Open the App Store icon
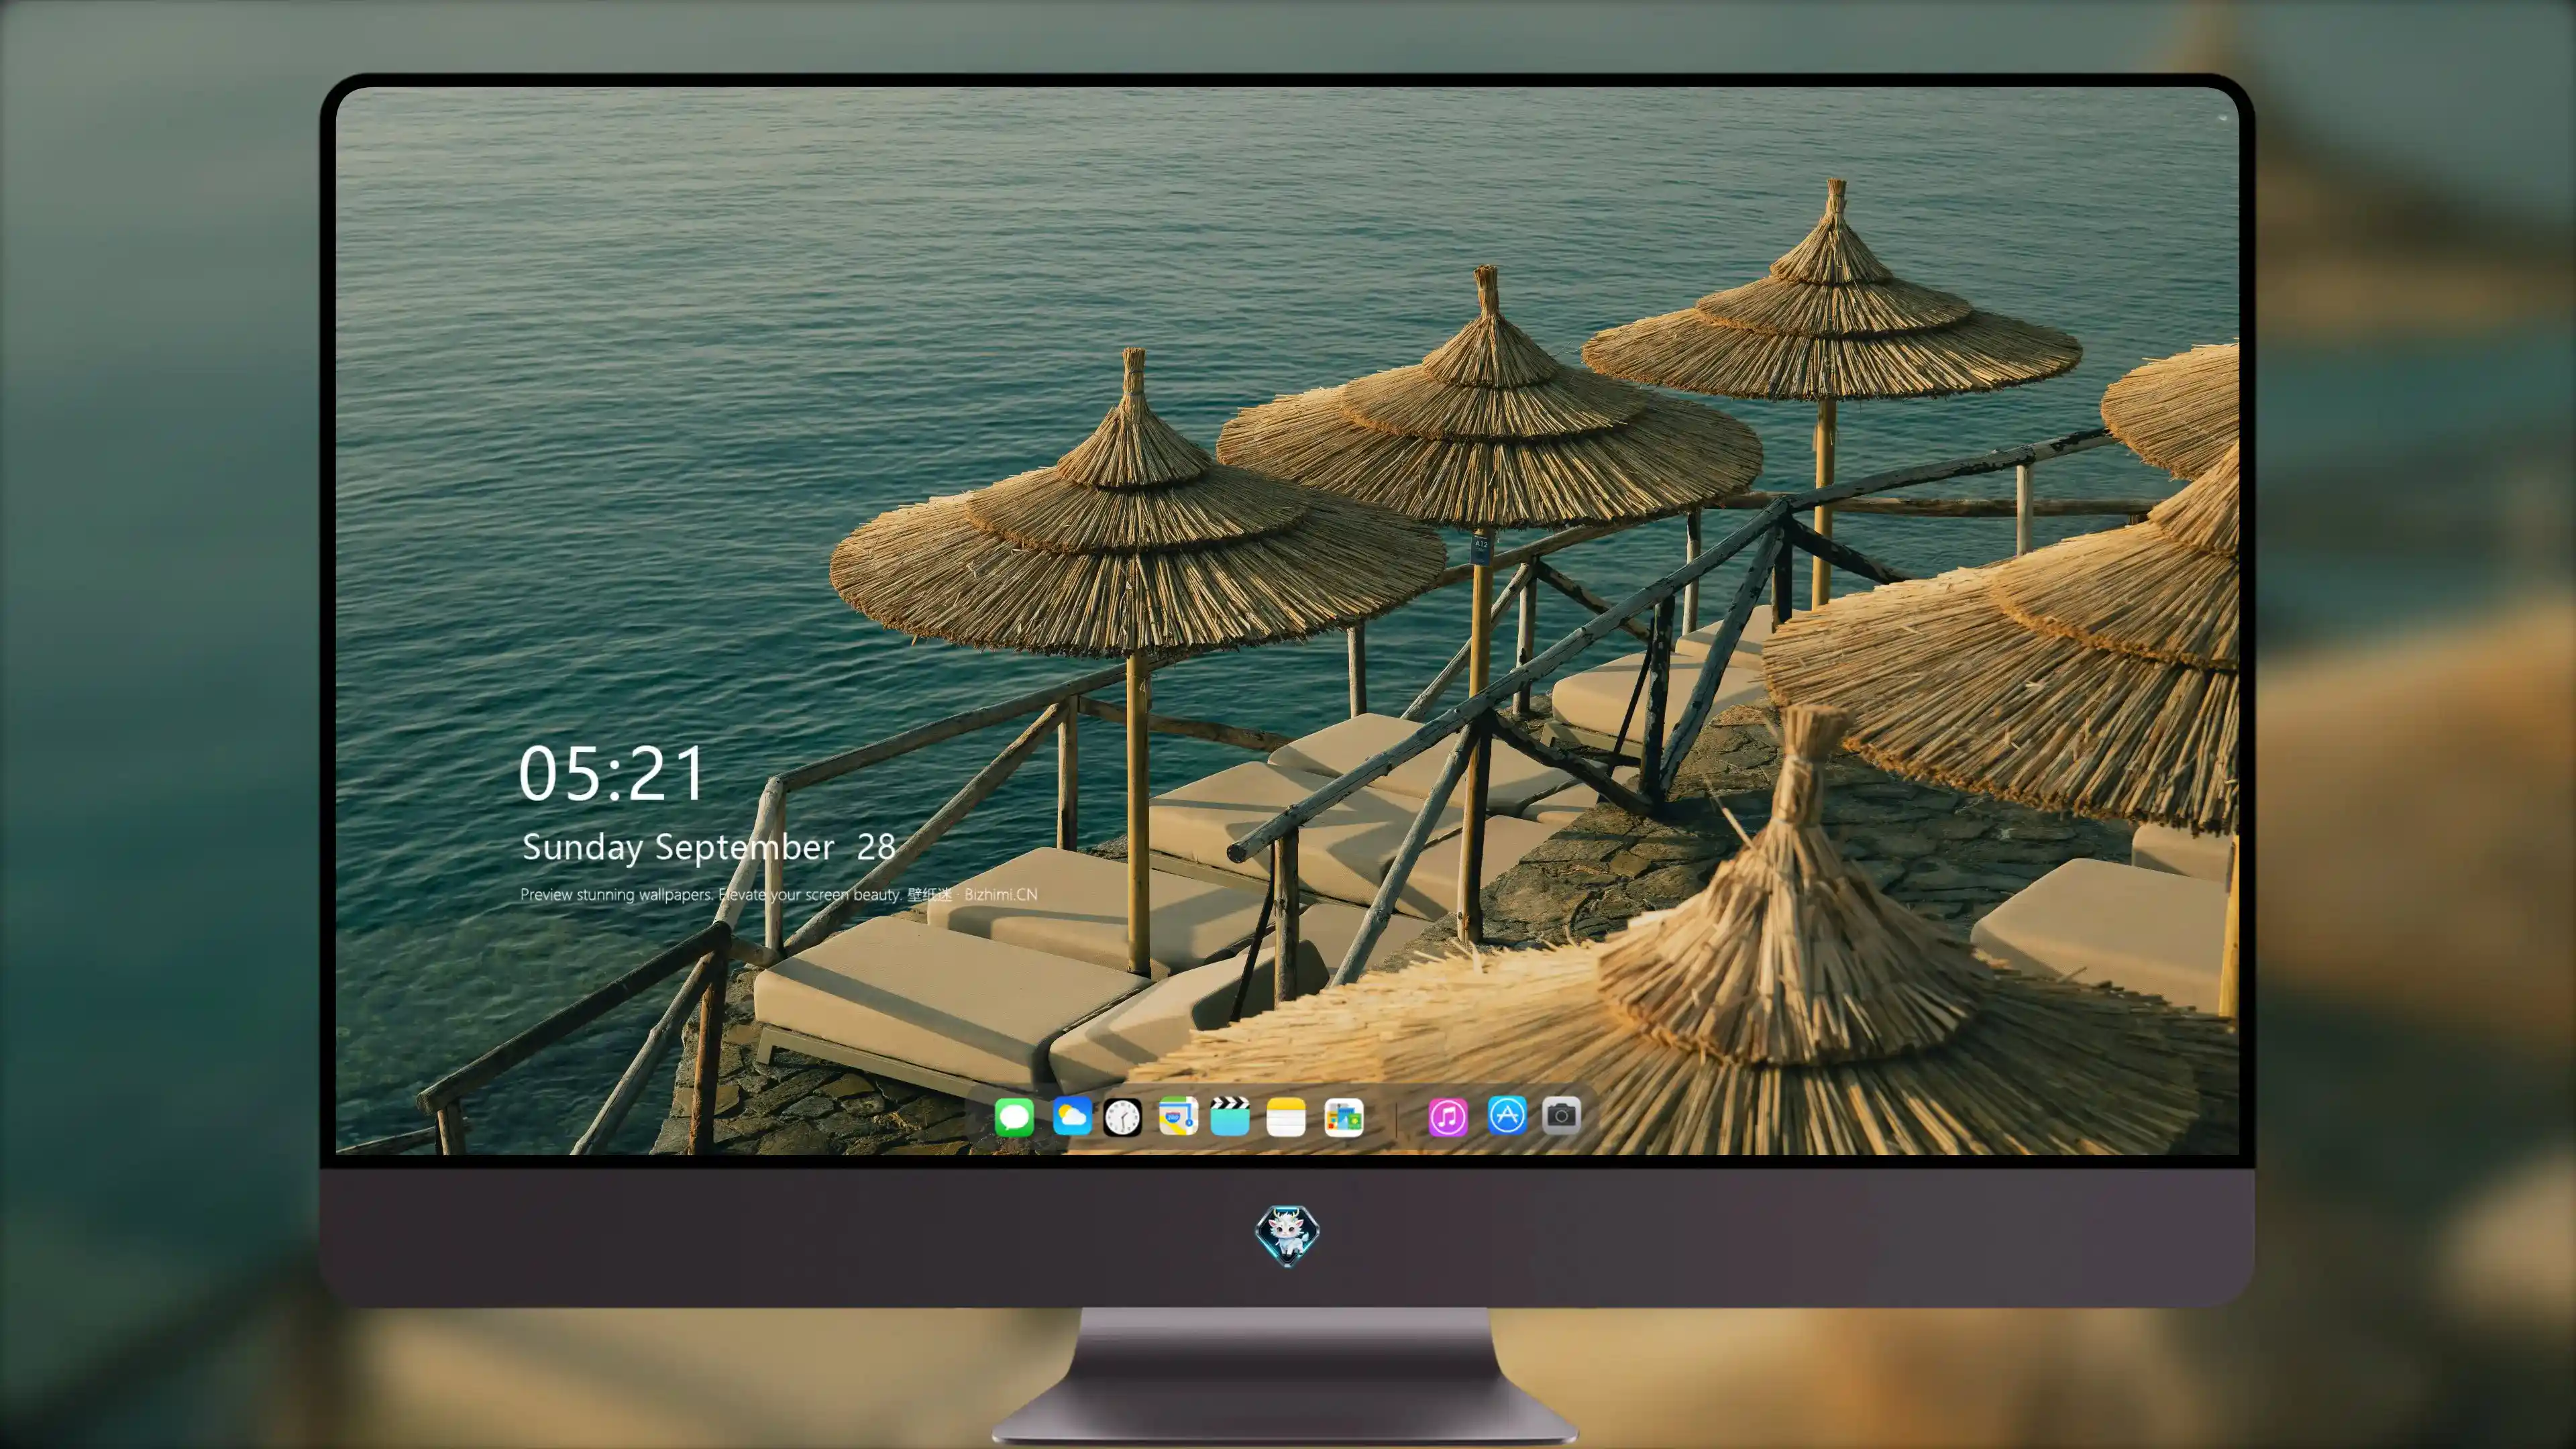Screen dimensions: 2576x1449 tap(1506, 1115)
